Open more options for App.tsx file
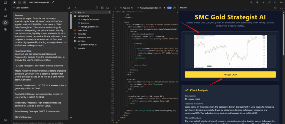Viewport: 285px width, 124px height. tap(109, 12)
